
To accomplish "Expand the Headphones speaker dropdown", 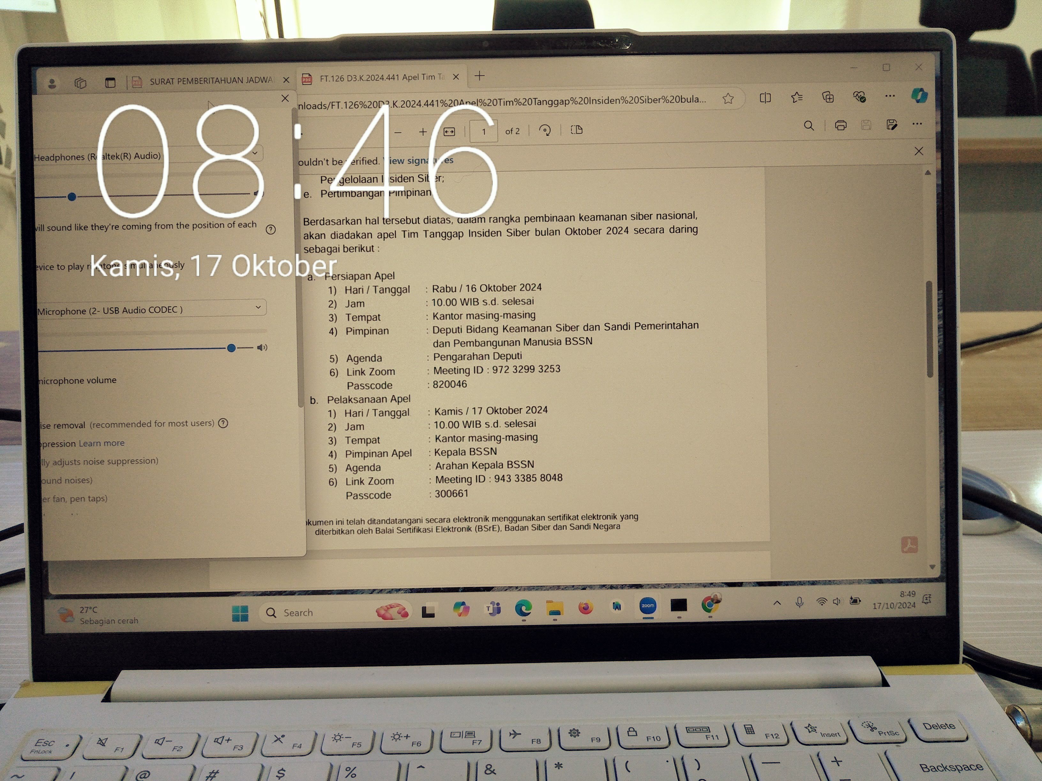I will coord(255,153).
